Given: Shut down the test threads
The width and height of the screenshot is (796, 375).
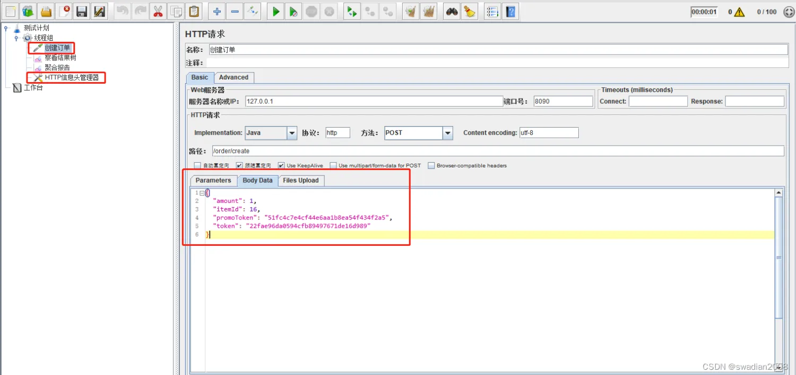Looking at the screenshot, I should point(329,11).
